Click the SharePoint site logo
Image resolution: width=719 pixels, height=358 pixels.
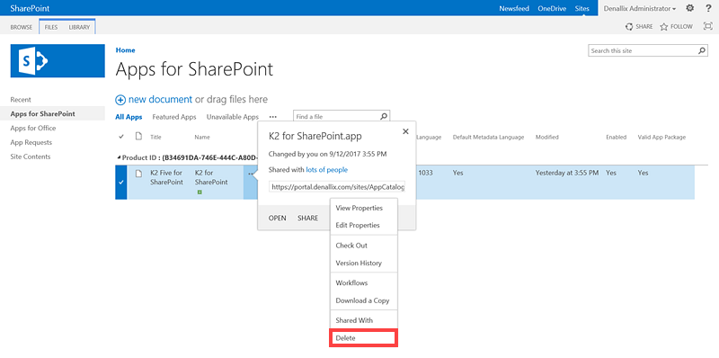tap(58, 60)
